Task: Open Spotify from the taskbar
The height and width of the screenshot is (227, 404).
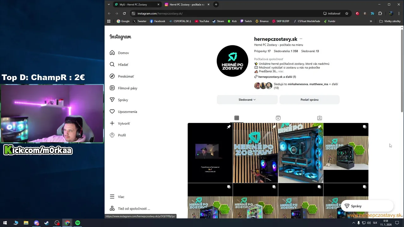Action: (78, 223)
